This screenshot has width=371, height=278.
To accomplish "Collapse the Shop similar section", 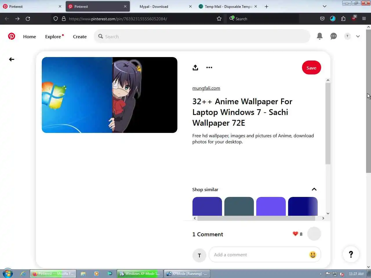I will [314, 189].
